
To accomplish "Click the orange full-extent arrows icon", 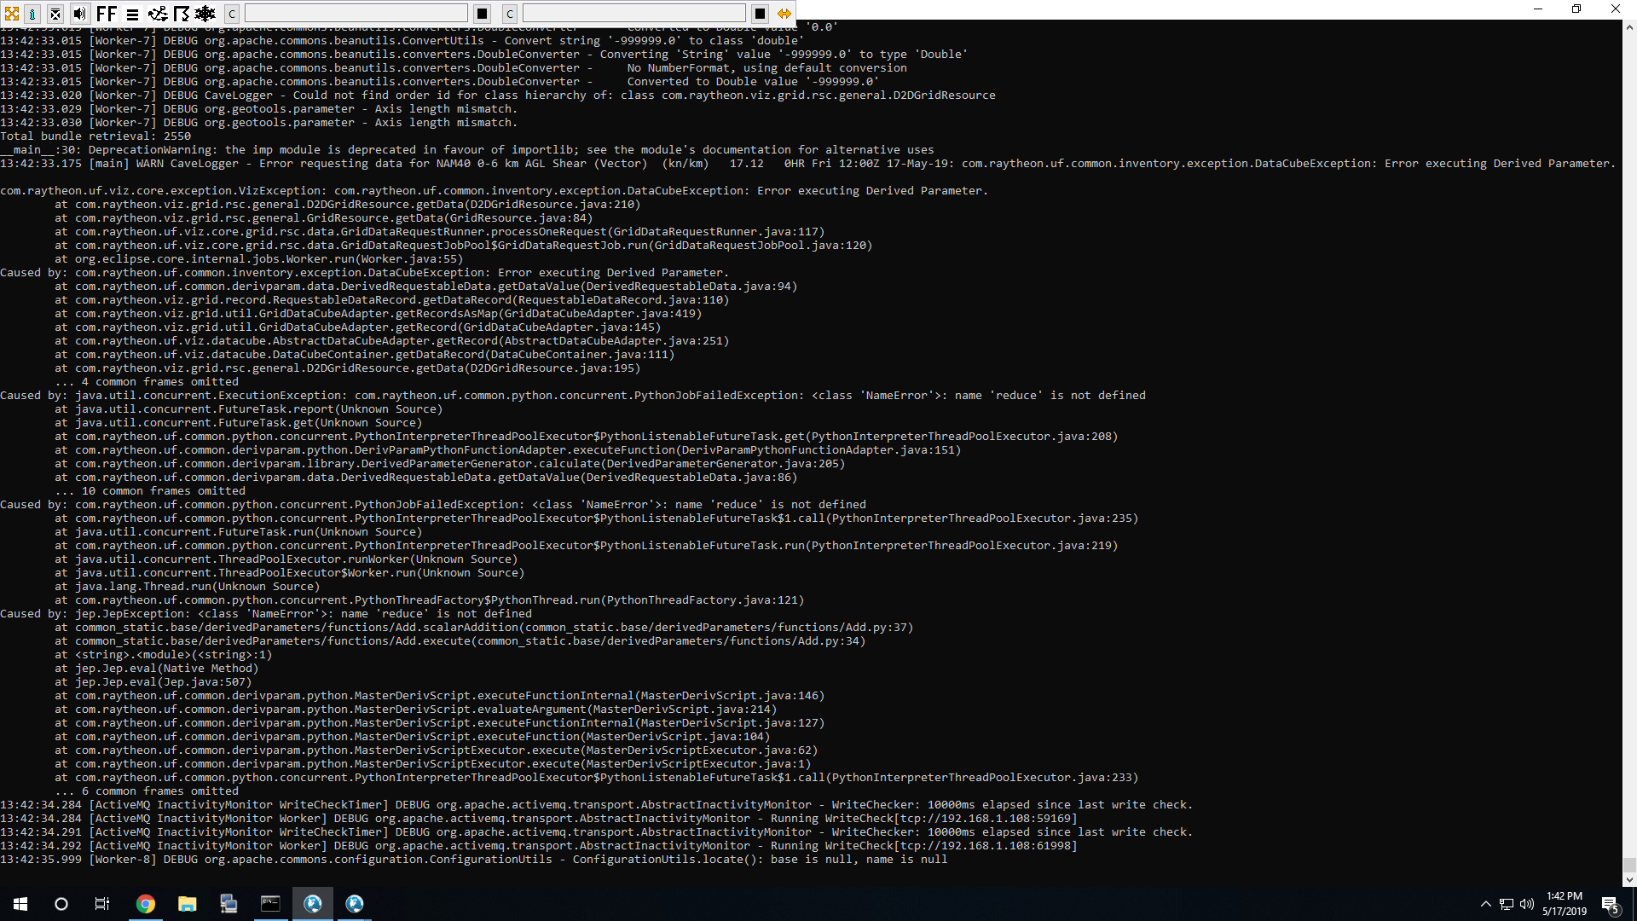I will (x=12, y=14).
